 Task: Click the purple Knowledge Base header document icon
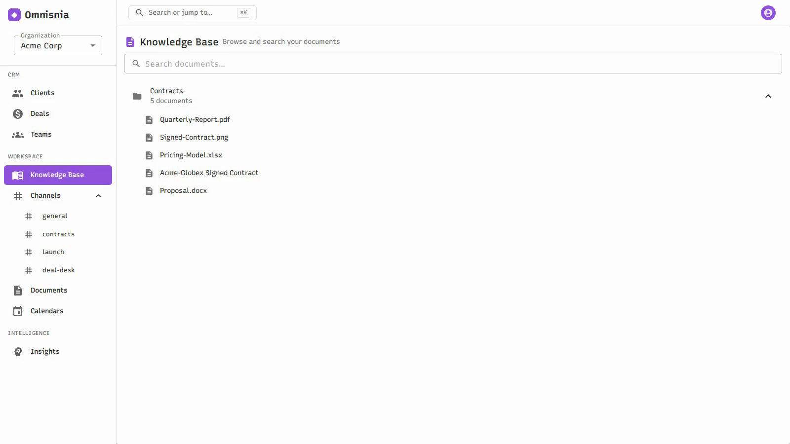[130, 42]
